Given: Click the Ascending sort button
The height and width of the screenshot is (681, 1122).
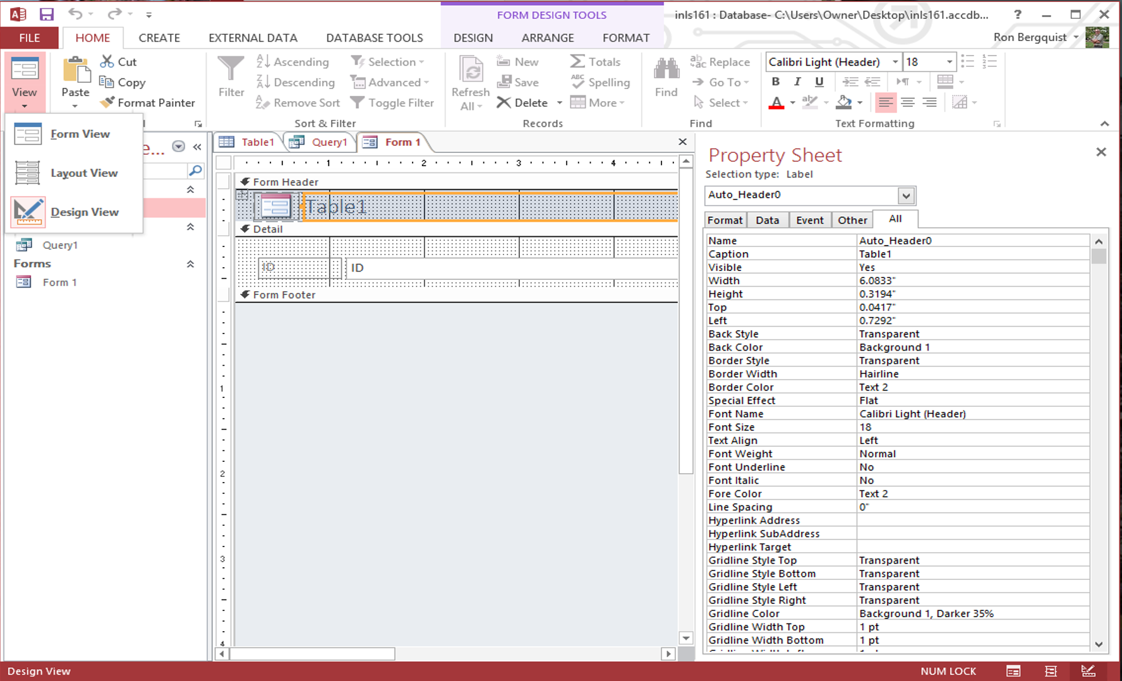Looking at the screenshot, I should 293,61.
